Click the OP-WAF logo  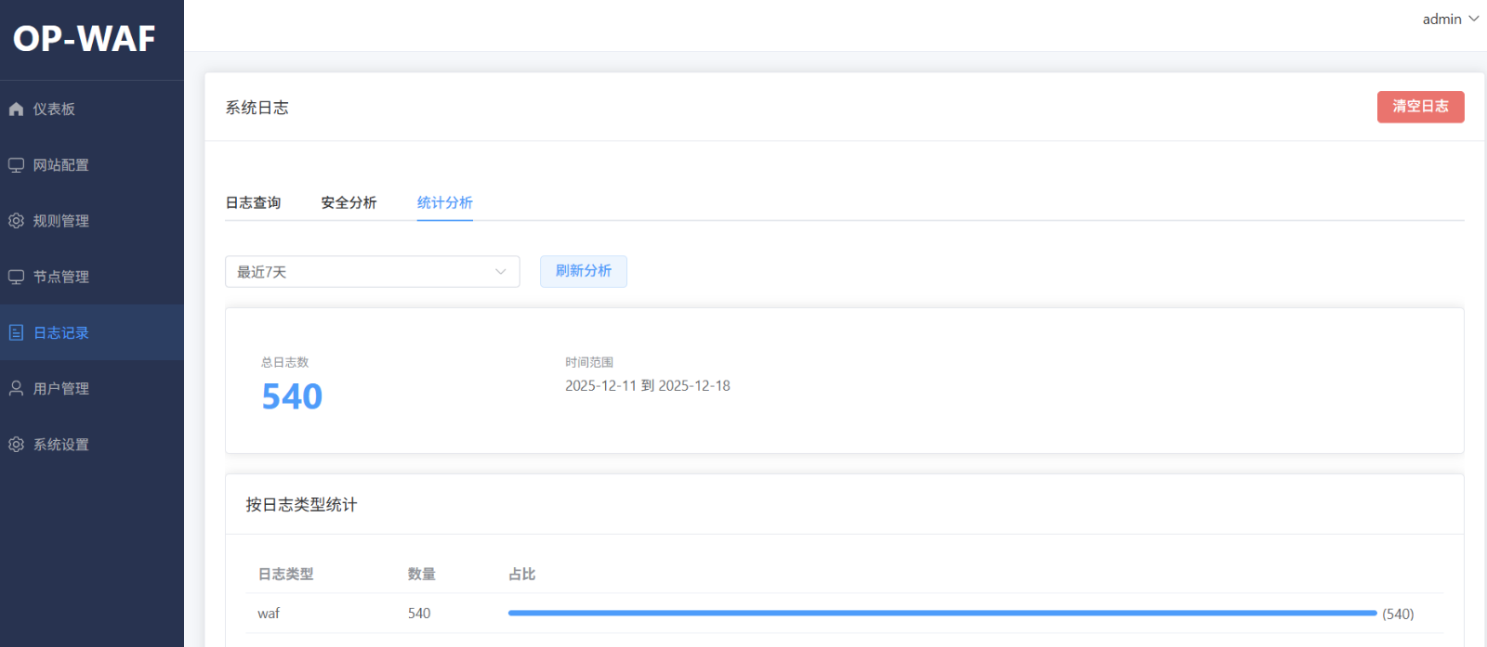[85, 39]
